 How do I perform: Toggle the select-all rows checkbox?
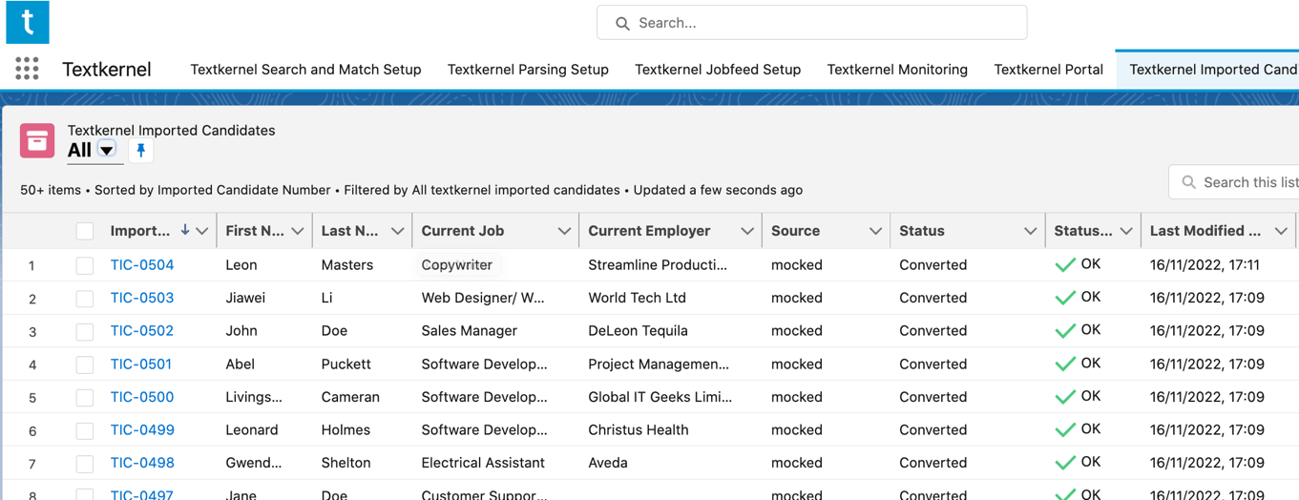(85, 231)
